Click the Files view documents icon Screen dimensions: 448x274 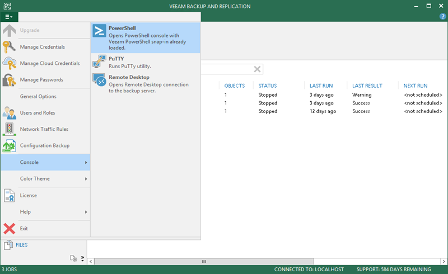8,245
